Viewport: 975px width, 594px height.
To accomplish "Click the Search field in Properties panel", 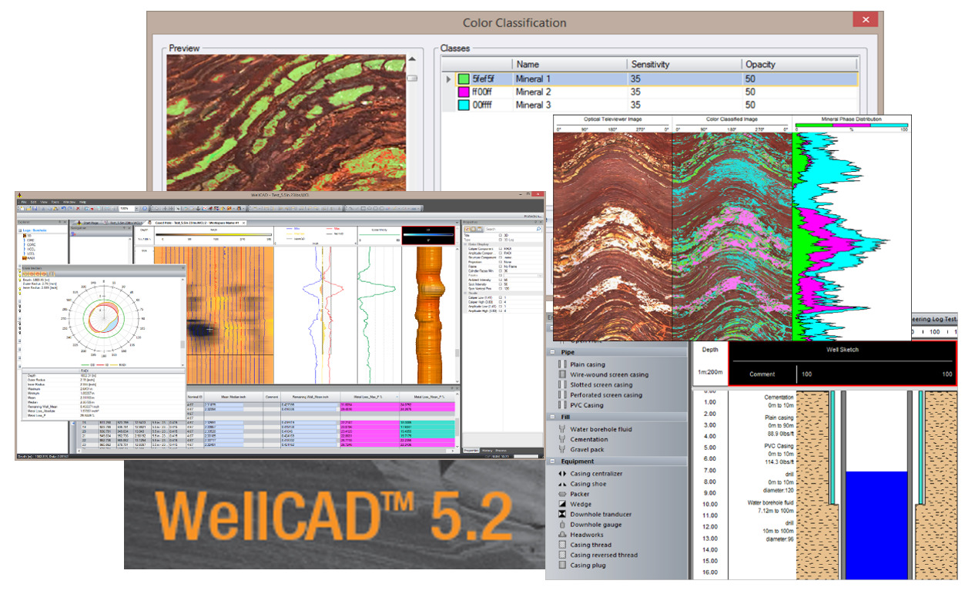I will pyautogui.click(x=512, y=229).
